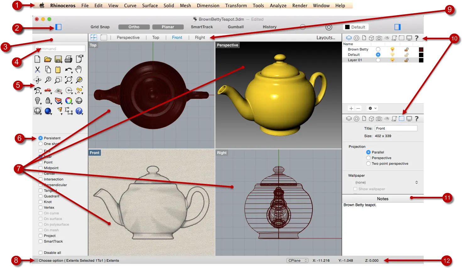Click the red car named-view icon

[48, 90]
